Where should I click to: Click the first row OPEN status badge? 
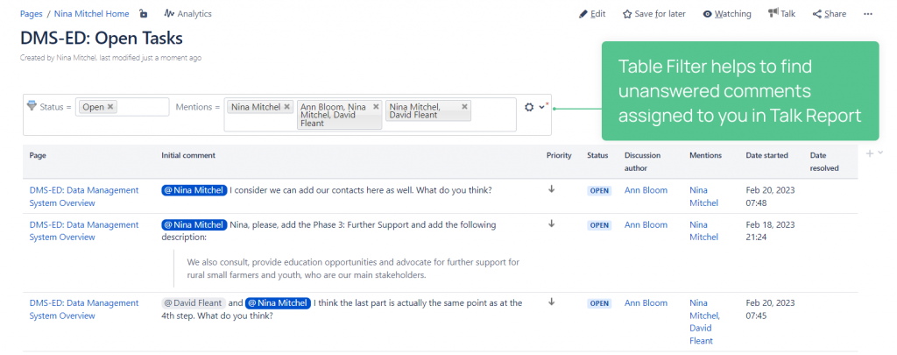coord(599,190)
